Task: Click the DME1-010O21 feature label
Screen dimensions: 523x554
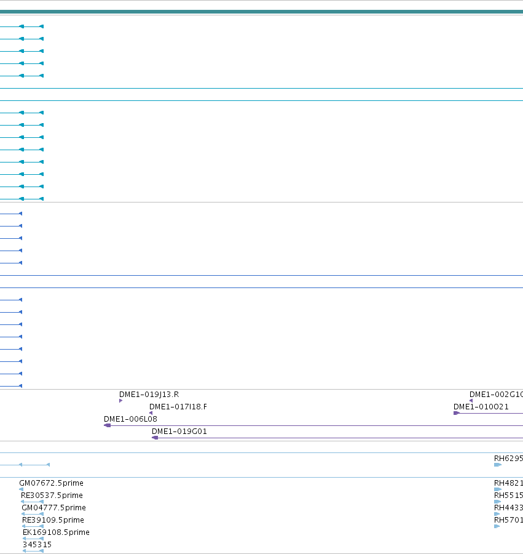Action: [x=481, y=407]
